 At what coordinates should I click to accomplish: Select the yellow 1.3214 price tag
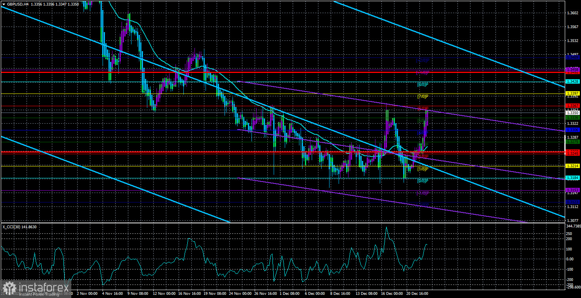[573, 166]
